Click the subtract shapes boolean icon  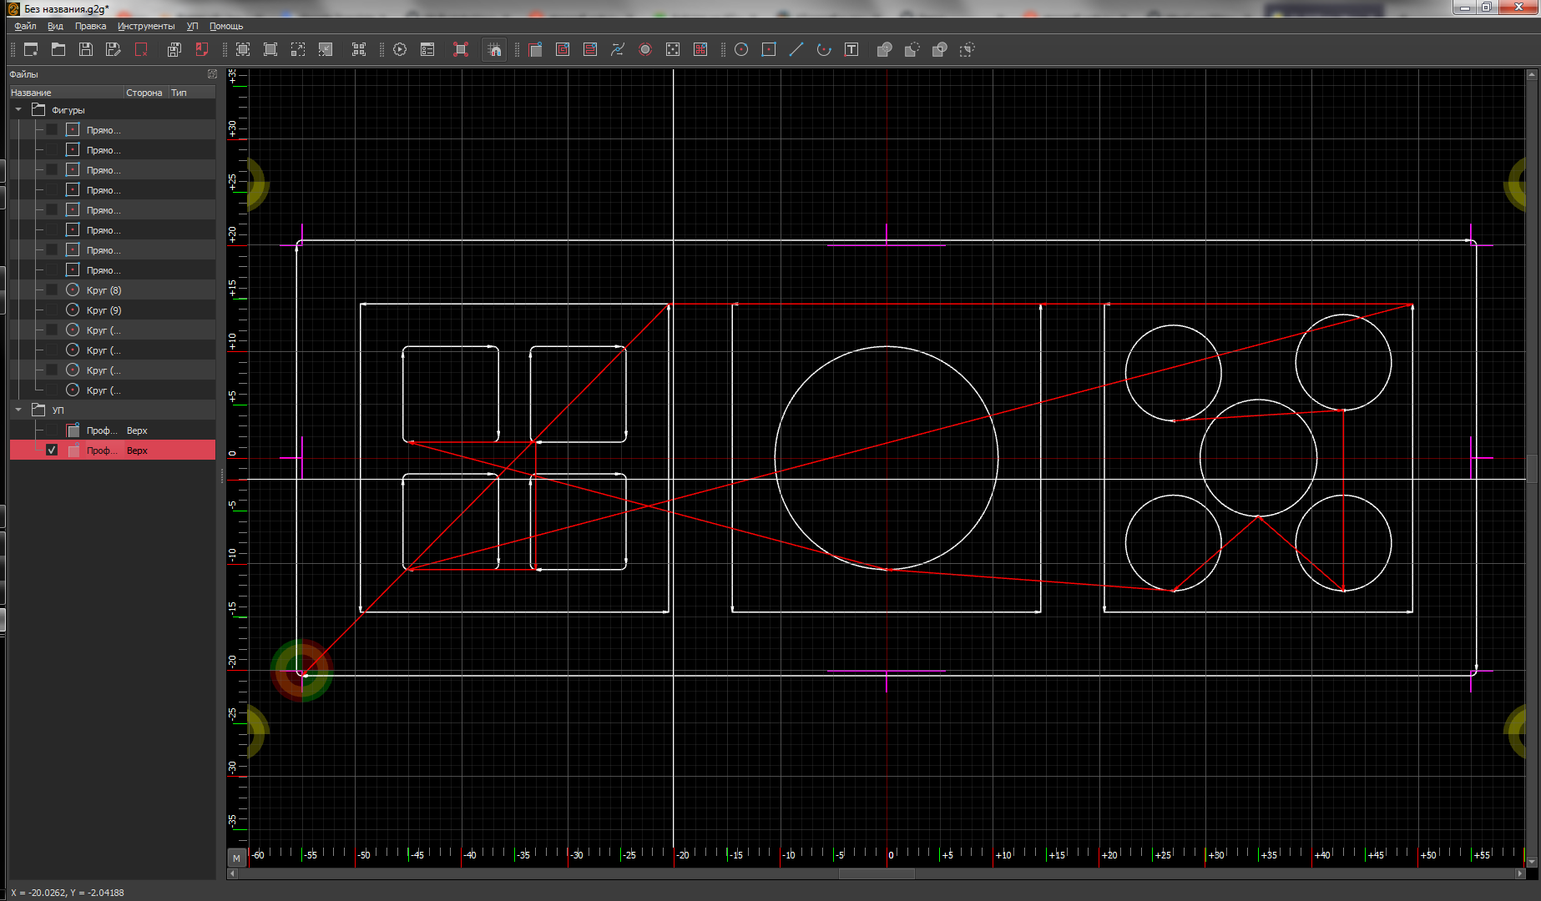[x=912, y=49]
